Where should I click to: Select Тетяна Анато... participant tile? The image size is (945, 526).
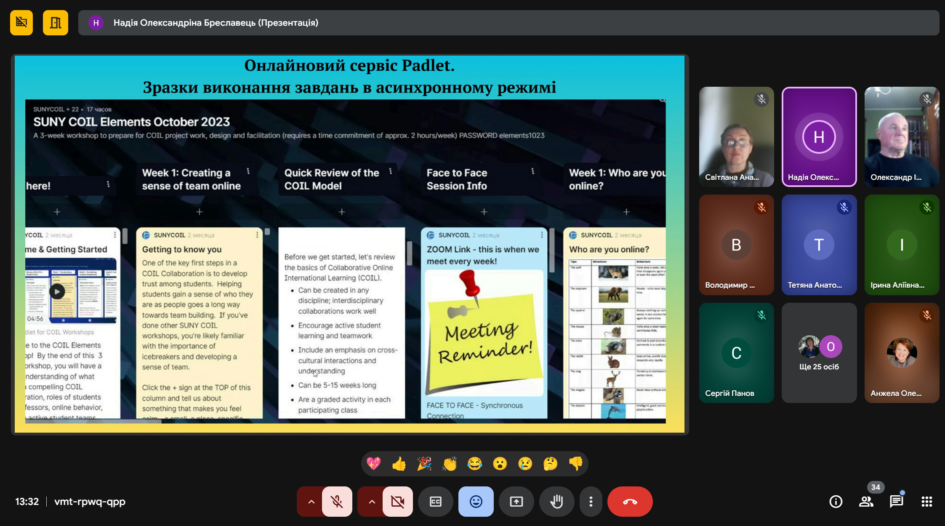tap(819, 245)
